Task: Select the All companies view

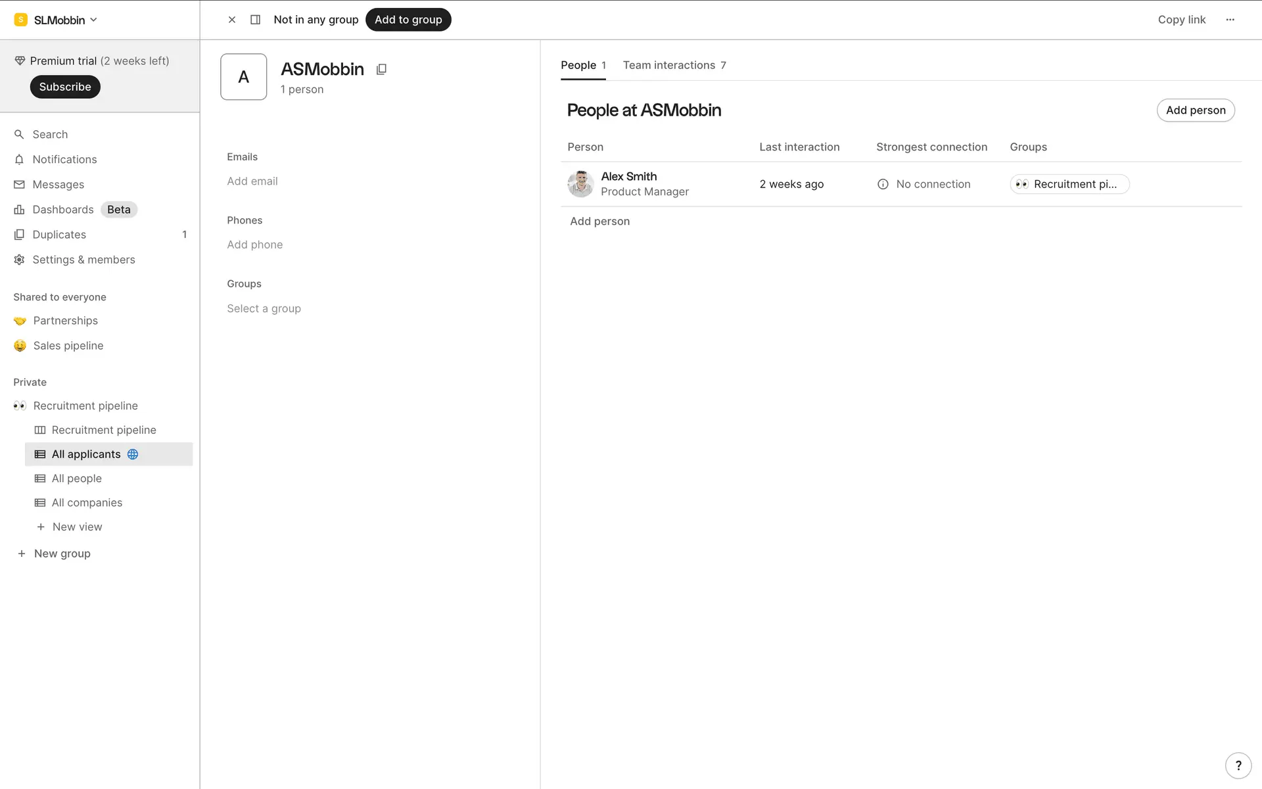Action: click(x=87, y=502)
